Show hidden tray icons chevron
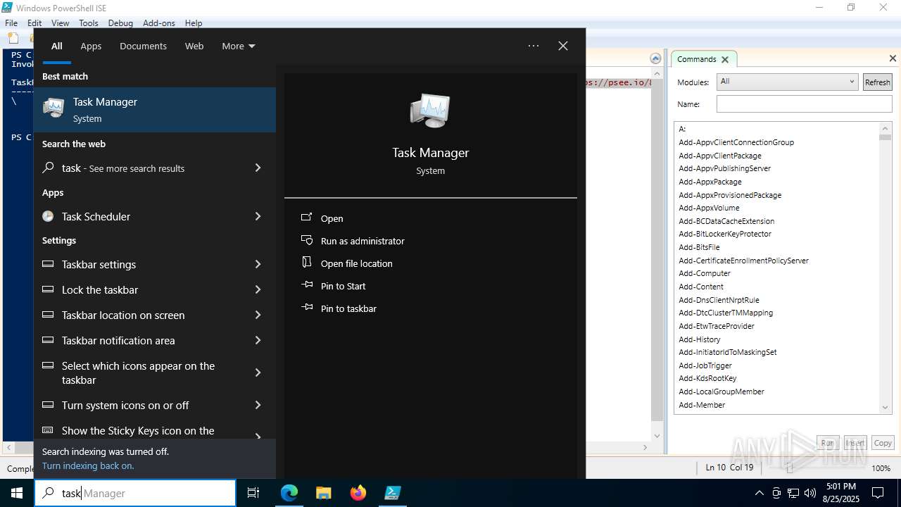The image size is (901, 507). click(759, 493)
